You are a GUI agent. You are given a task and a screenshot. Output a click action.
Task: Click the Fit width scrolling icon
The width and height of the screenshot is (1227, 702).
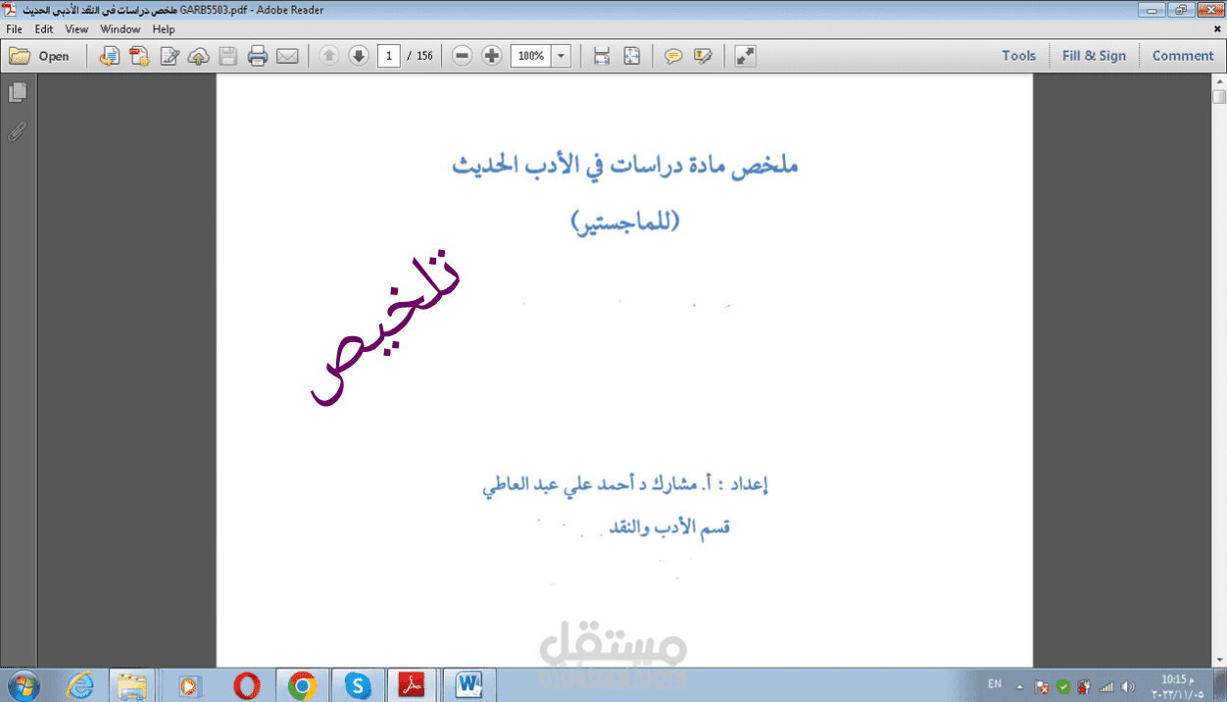[x=603, y=56]
